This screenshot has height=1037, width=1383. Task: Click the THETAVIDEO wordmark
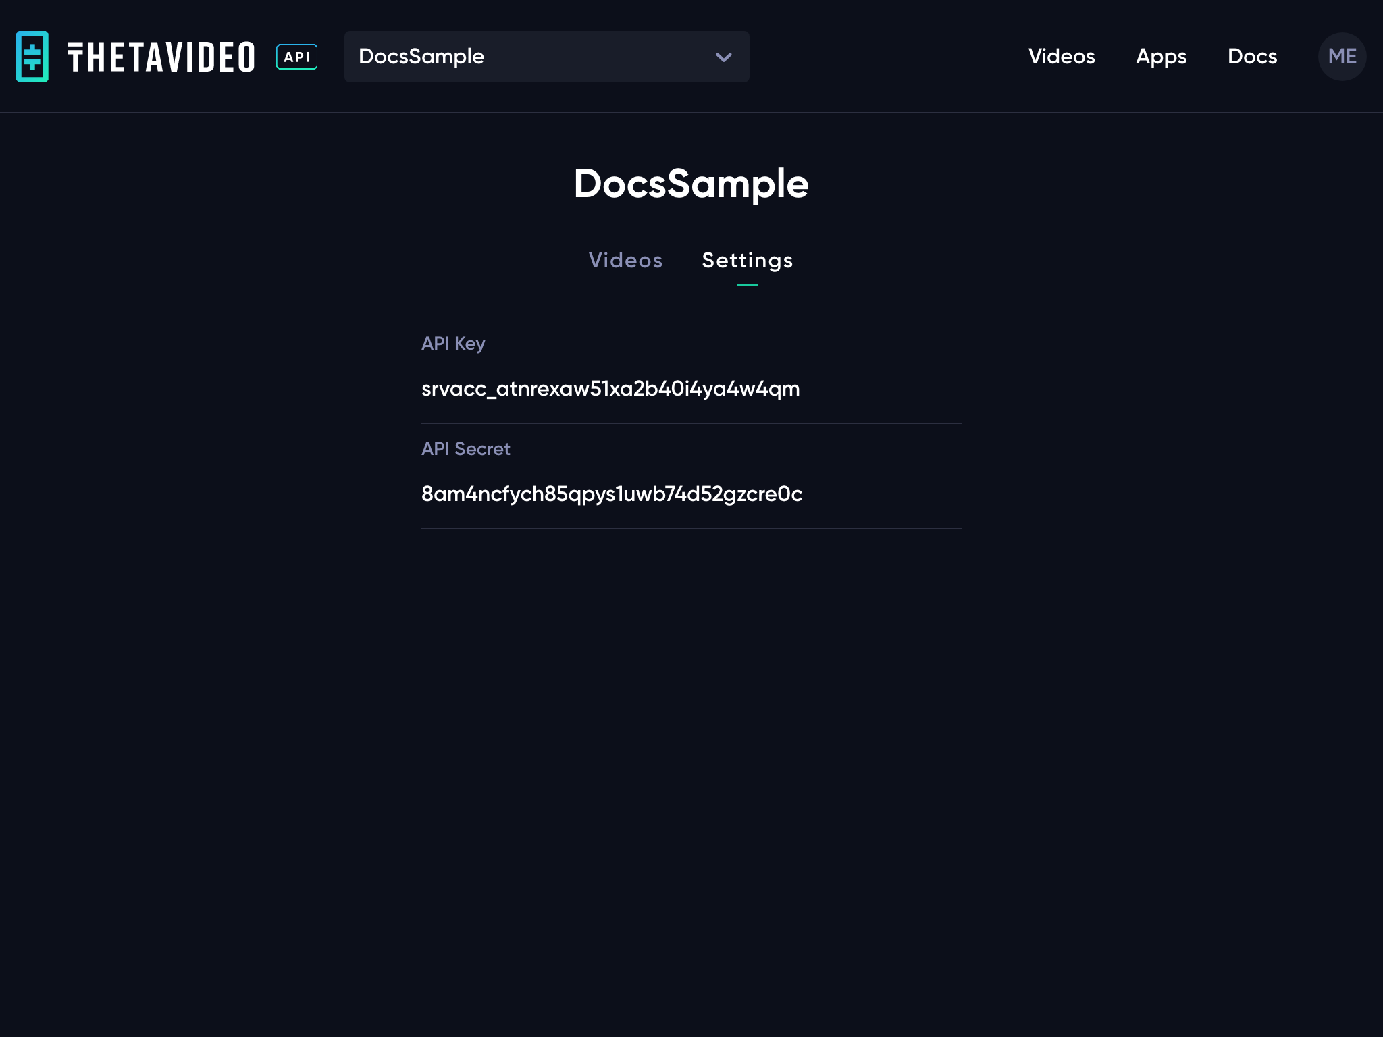click(x=161, y=57)
